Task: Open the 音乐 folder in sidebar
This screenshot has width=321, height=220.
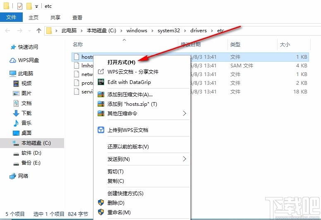Action: (x=26, y=123)
